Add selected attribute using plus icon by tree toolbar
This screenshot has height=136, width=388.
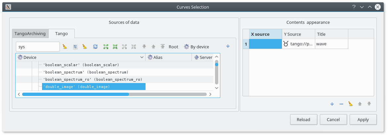point(228,46)
